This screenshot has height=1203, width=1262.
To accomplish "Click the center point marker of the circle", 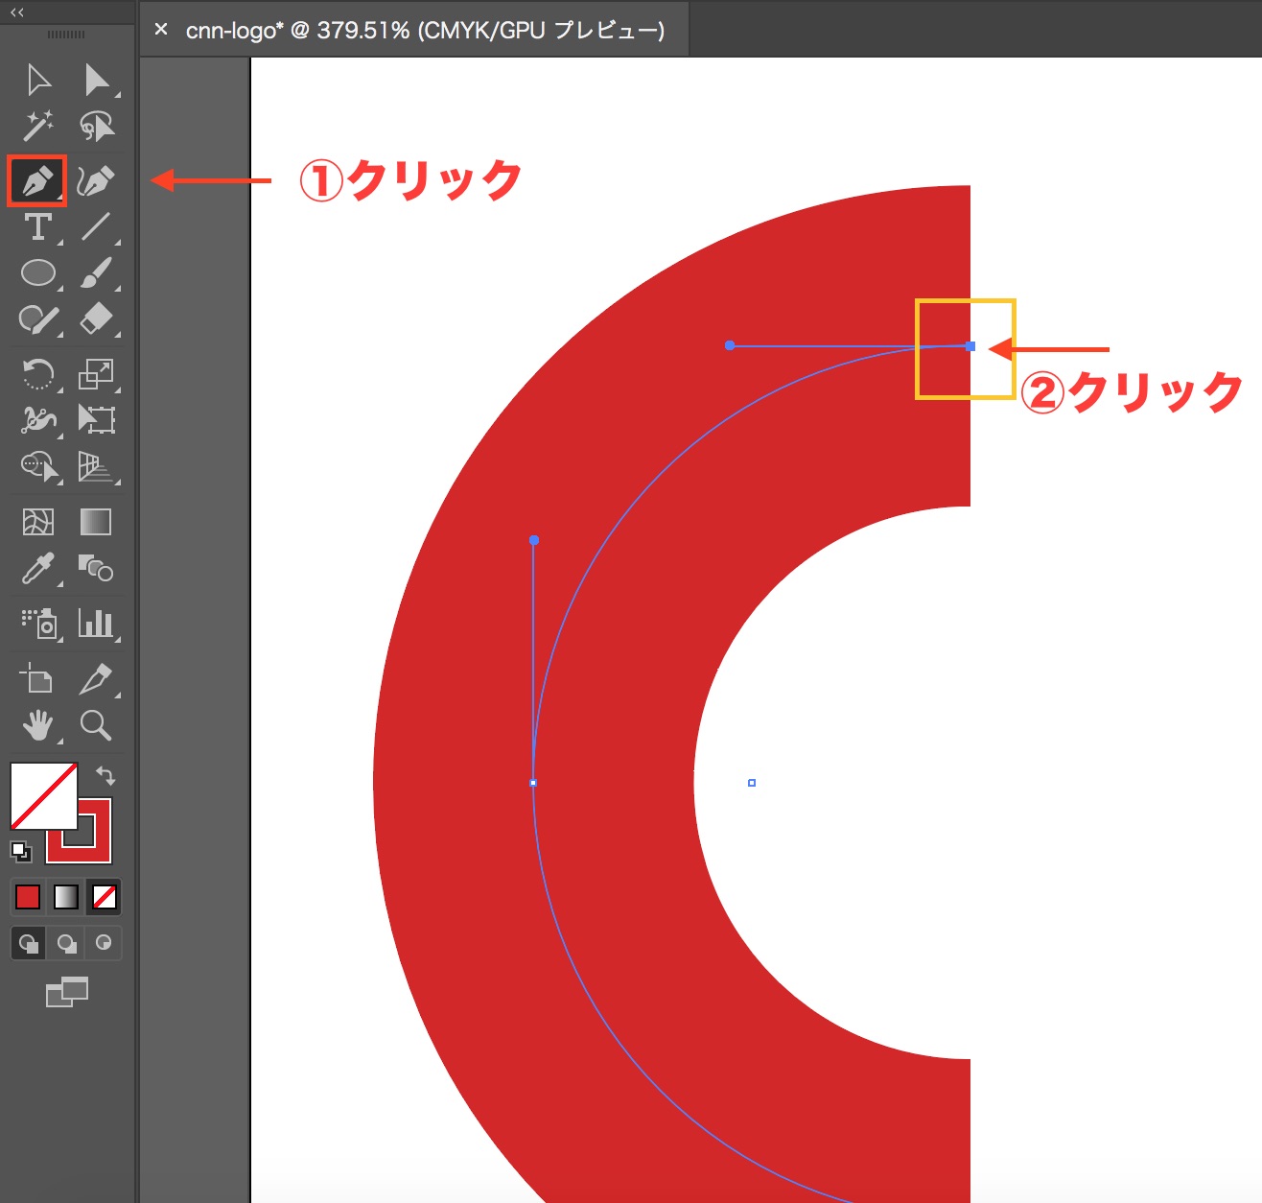I will pyautogui.click(x=752, y=783).
